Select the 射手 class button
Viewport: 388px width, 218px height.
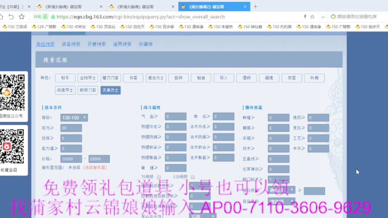tap(65, 78)
